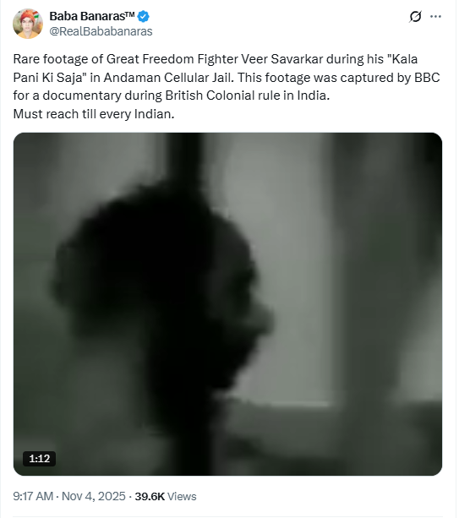This screenshot has height=518, width=459.
Task: Open Baba Banaras profile avatar
Action: click(28, 24)
